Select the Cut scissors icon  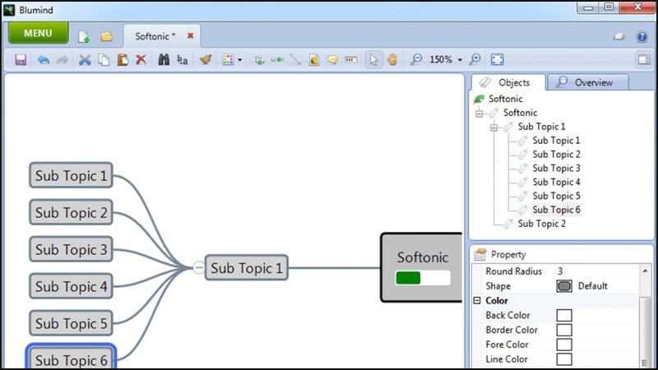[85, 60]
